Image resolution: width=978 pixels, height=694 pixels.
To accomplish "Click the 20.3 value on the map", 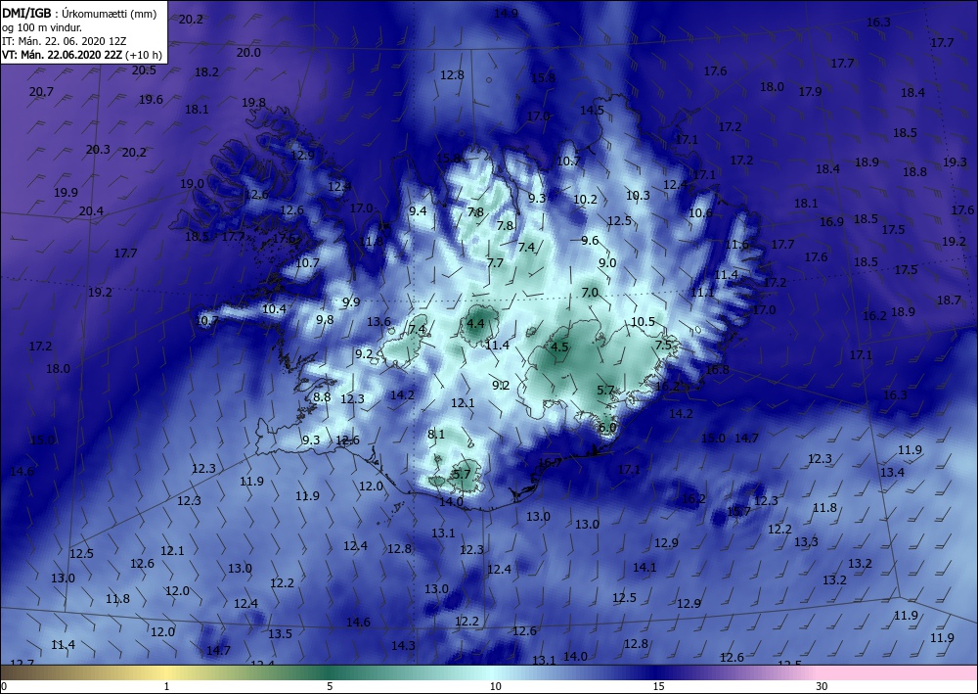I will click(x=98, y=149).
